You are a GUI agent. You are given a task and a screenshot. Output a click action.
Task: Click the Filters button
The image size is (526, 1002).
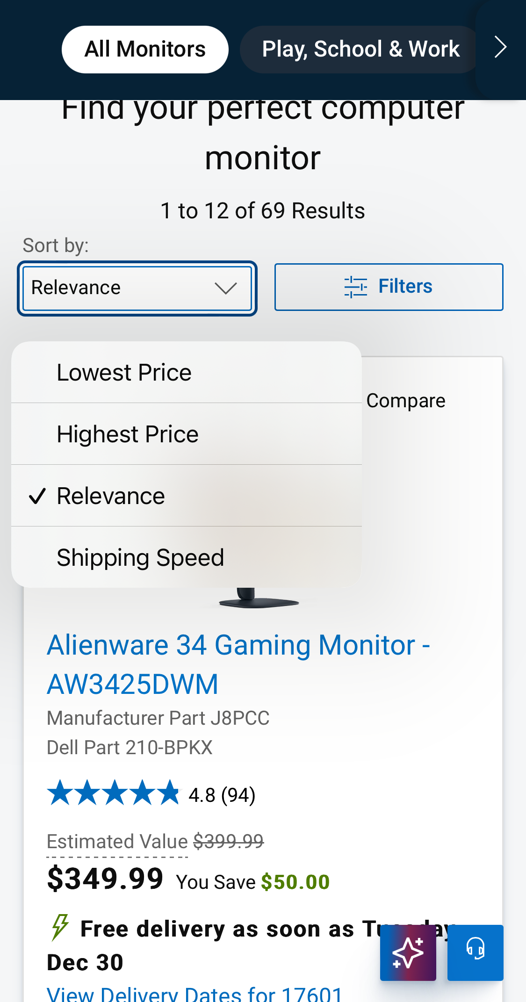pos(389,287)
